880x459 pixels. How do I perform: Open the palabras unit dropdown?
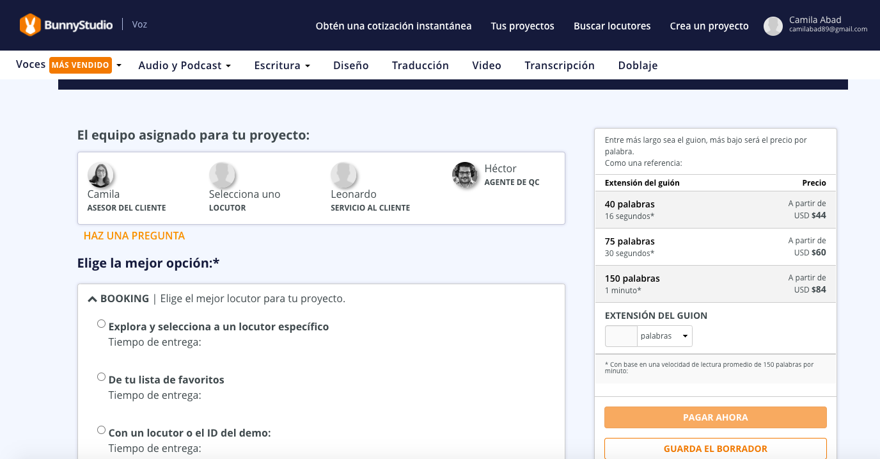coord(664,336)
